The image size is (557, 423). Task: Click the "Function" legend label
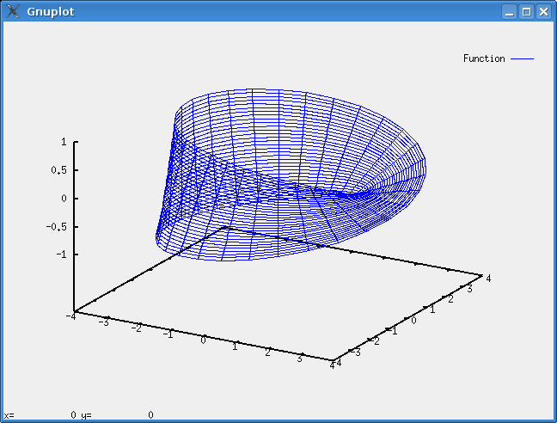[484, 58]
